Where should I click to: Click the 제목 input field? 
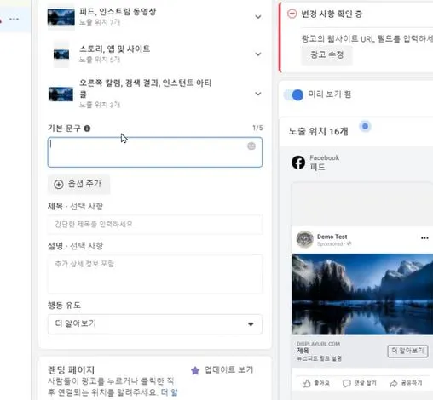(155, 225)
